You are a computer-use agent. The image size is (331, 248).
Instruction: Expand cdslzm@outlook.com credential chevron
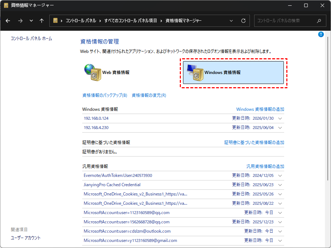pyautogui.click(x=280, y=231)
